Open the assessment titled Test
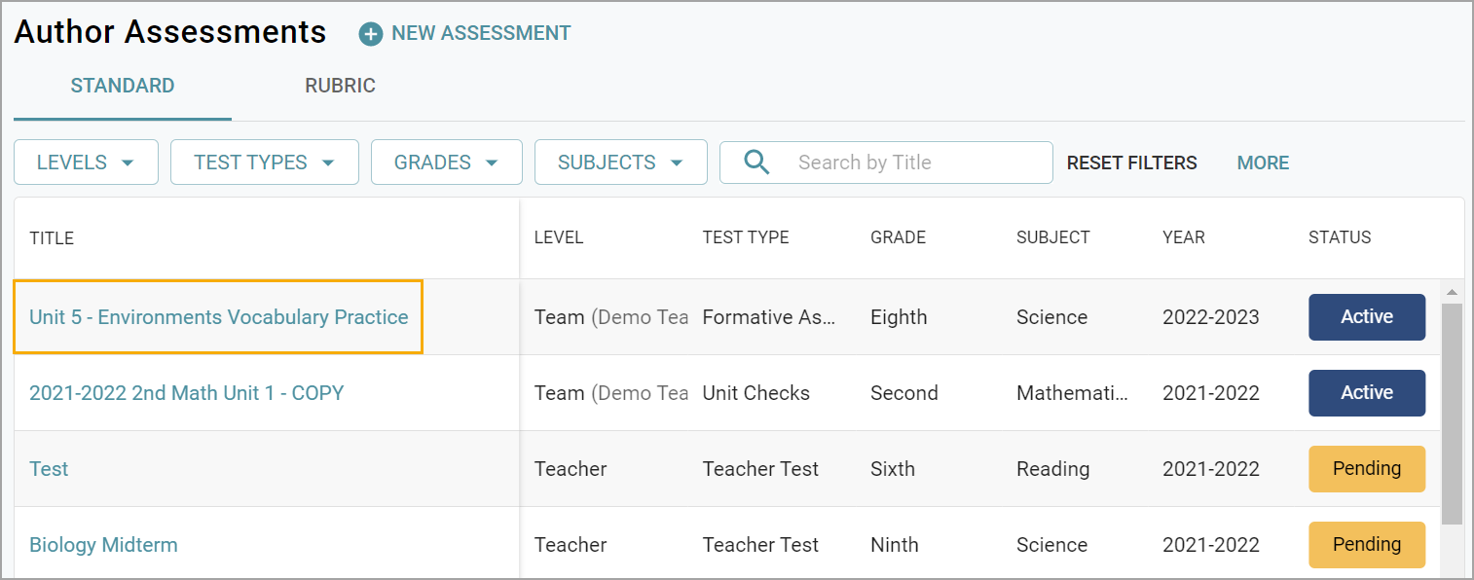This screenshot has width=1474, height=580. pyautogui.click(x=49, y=469)
